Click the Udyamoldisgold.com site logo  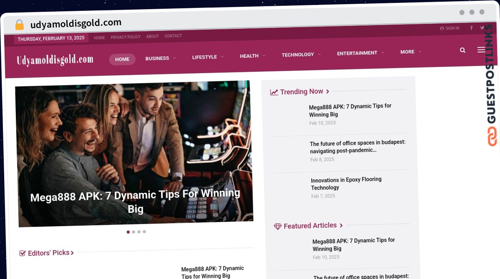coord(55,60)
